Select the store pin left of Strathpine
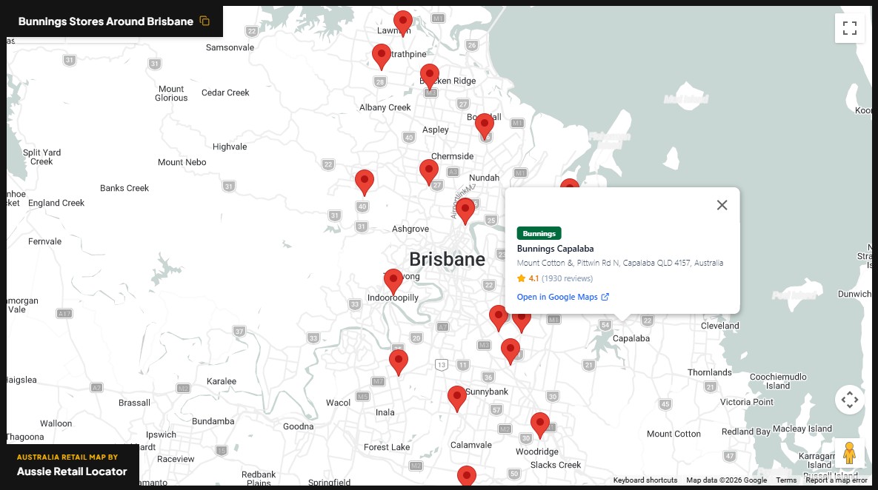The height and width of the screenshot is (490, 878). pos(382,57)
